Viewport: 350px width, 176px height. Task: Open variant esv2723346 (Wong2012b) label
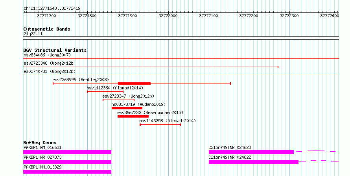coord(50,63)
